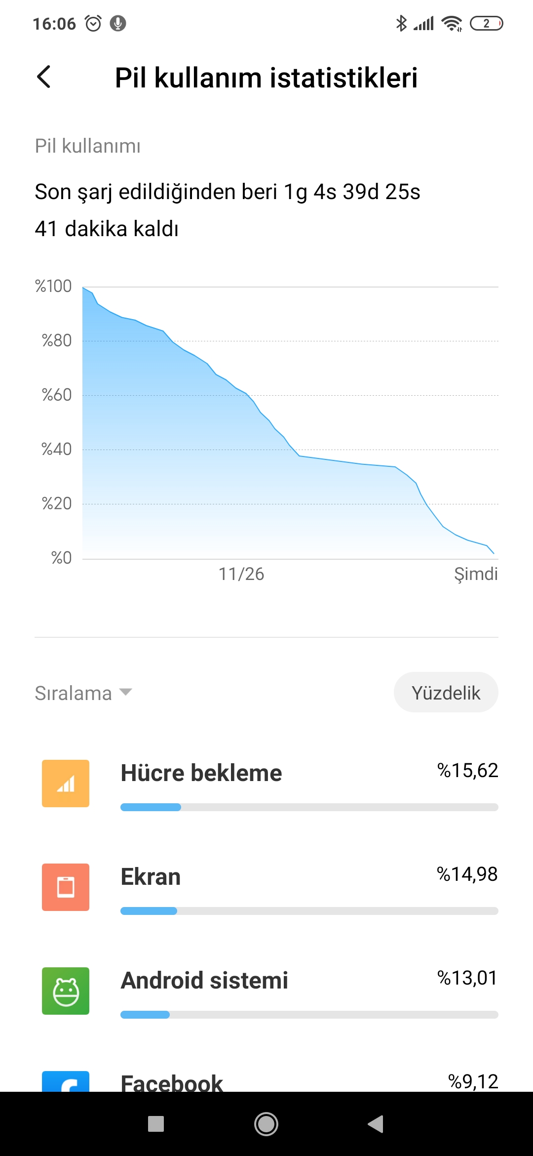Tap the battery indicator in status bar
Viewport: 533px width, 1156px height.
pyautogui.click(x=486, y=23)
